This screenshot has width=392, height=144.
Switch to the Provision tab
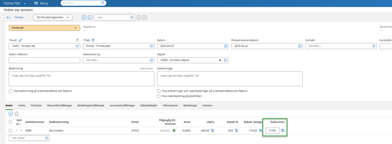[x=36, y=106]
